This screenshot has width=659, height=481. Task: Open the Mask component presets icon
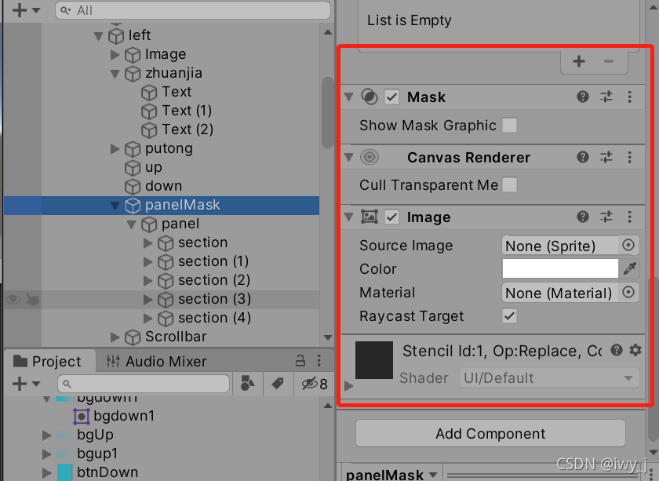(x=605, y=97)
